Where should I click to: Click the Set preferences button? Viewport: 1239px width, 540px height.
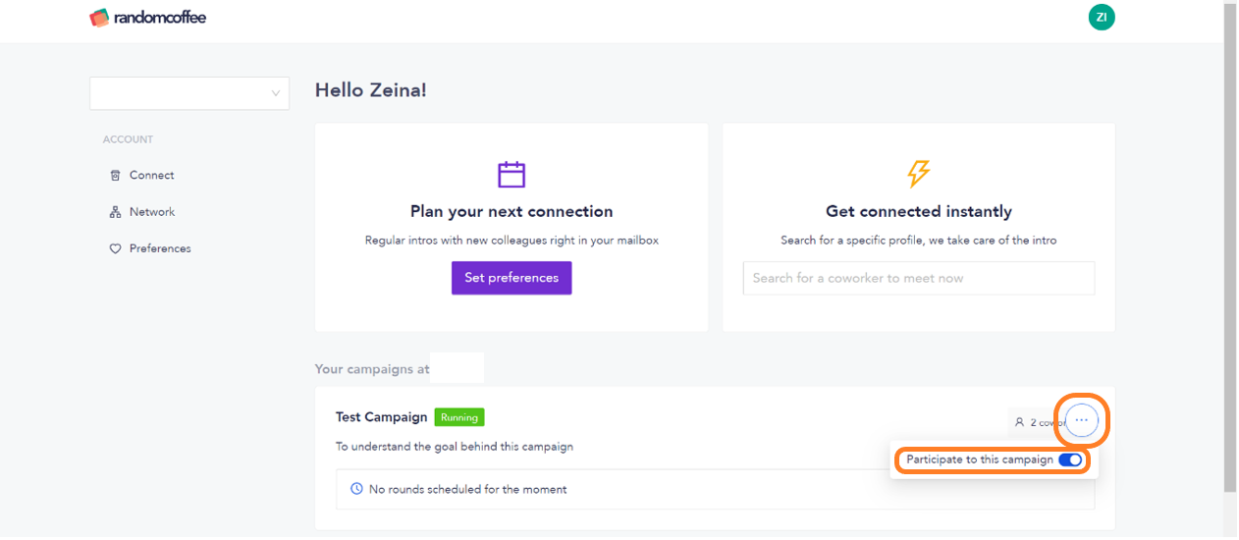coord(512,278)
